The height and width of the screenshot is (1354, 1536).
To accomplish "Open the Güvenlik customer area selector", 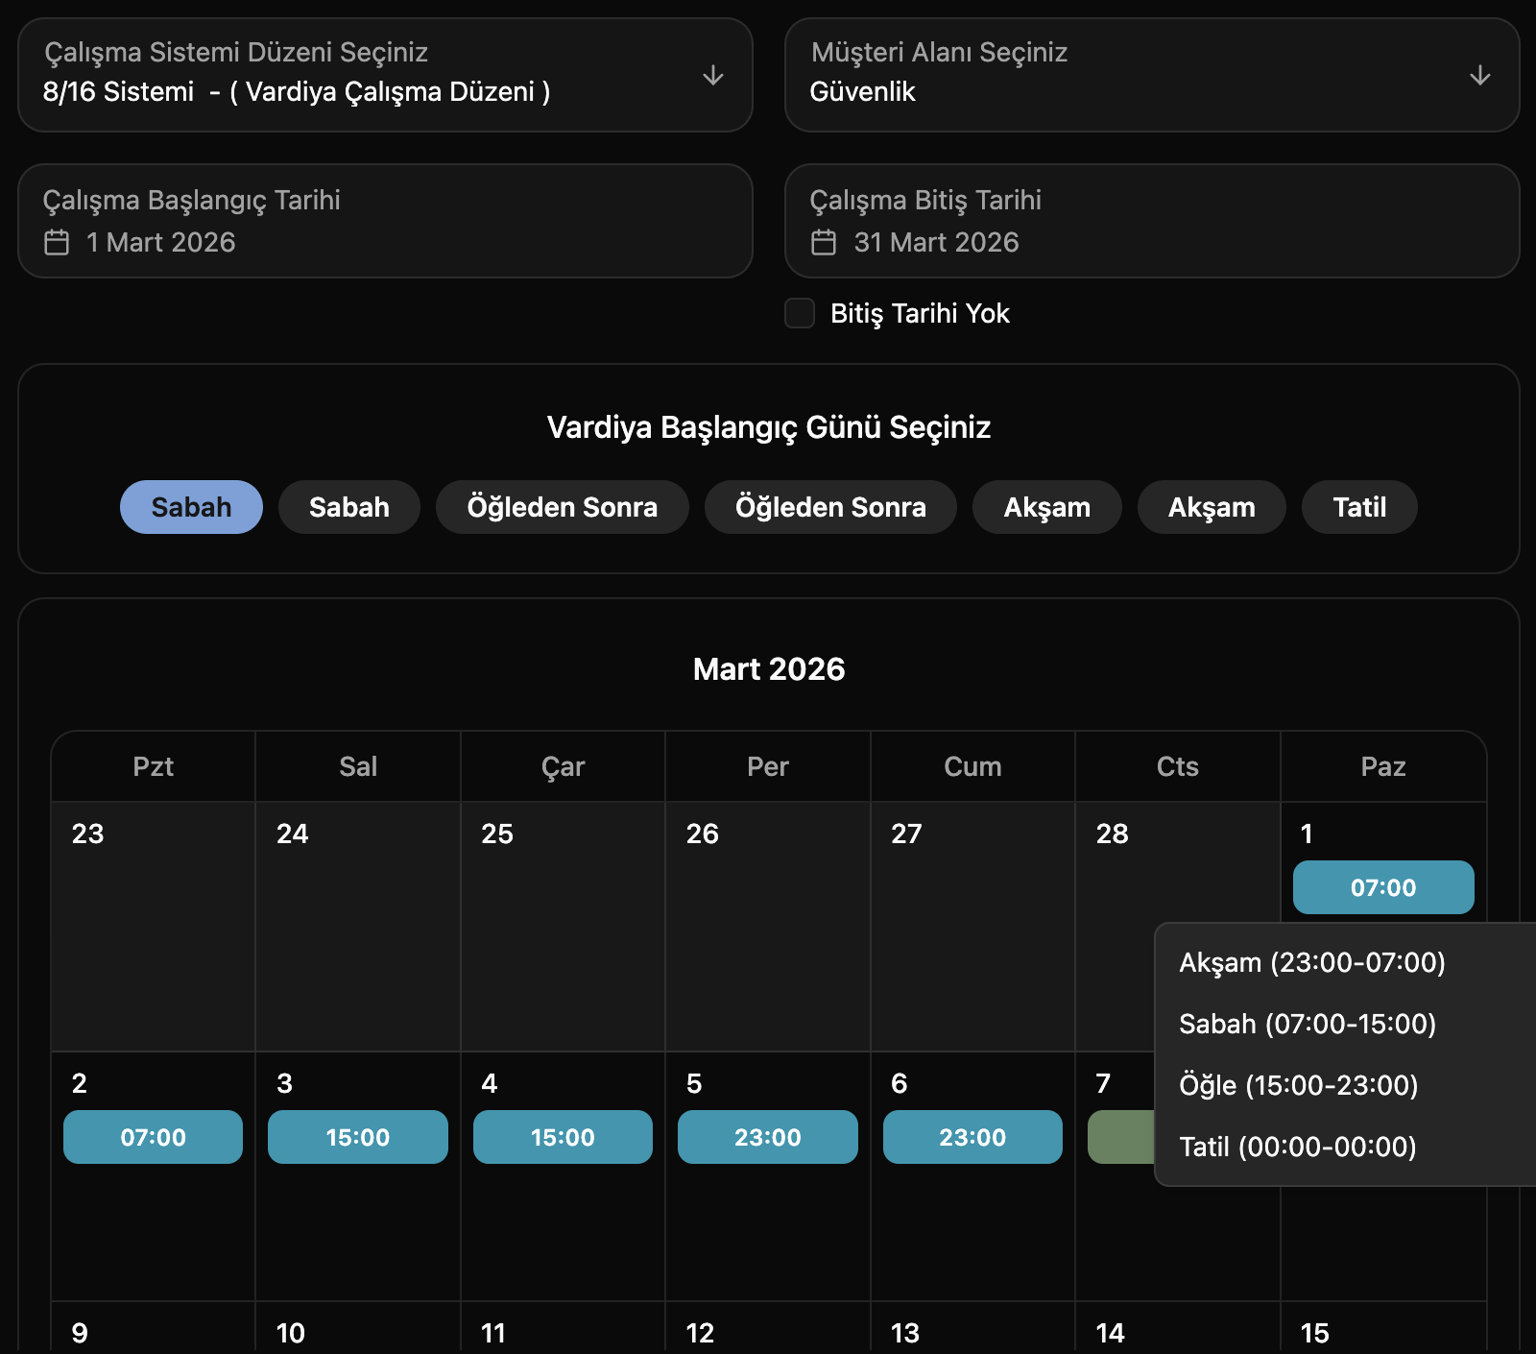I will [x=1152, y=75].
